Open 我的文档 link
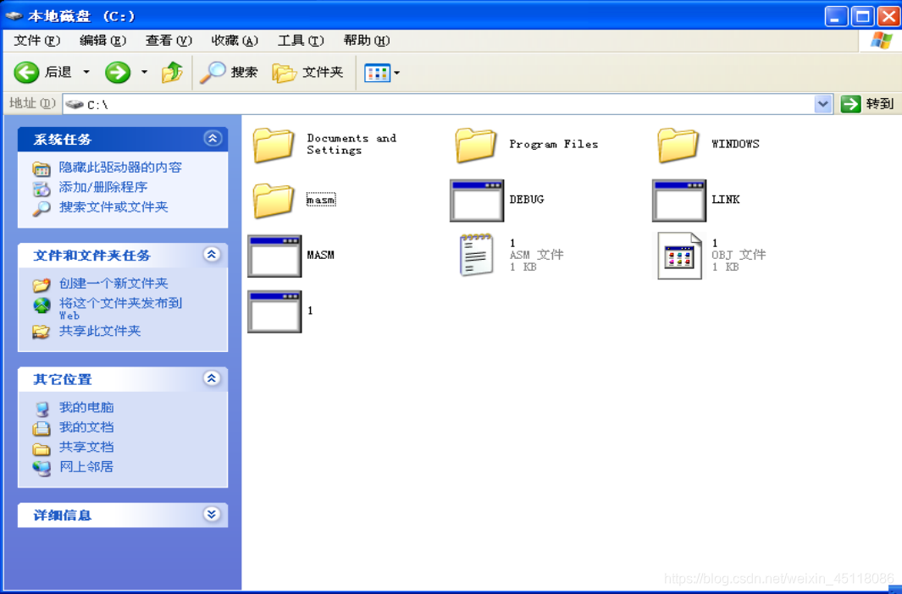 click(86, 427)
